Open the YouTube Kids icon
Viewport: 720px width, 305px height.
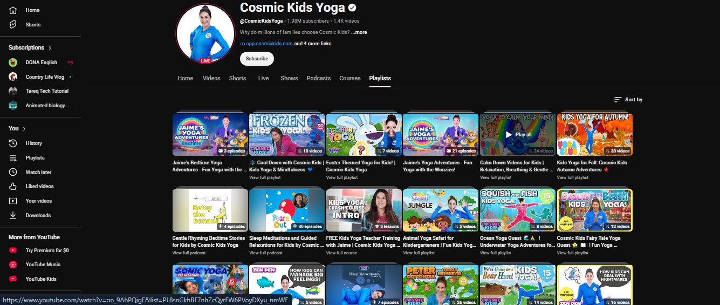(x=13, y=279)
